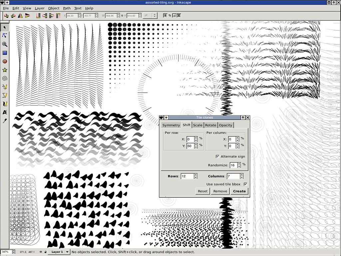The image size is (341, 256).
Task: Open the units pt dropdown
Action: click(x=150, y=15)
